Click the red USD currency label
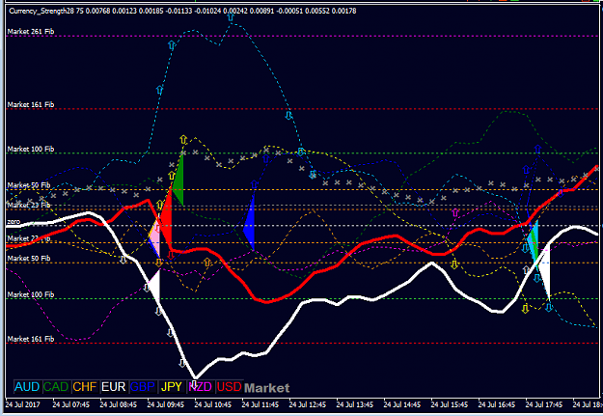Image resolution: width=603 pixels, height=416 pixels. pyautogui.click(x=230, y=386)
